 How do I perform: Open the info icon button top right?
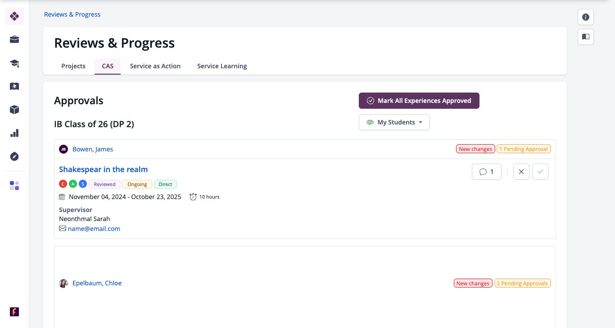[x=586, y=17]
